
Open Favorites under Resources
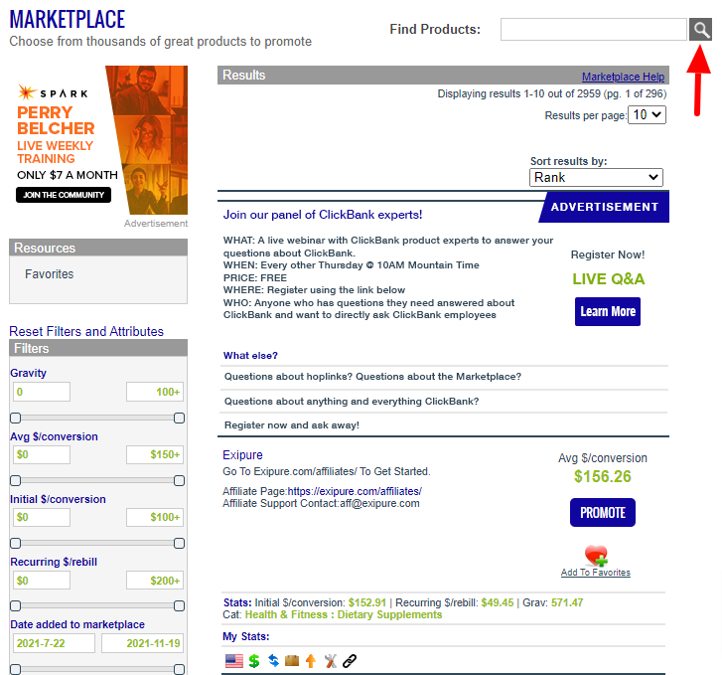[x=50, y=273]
